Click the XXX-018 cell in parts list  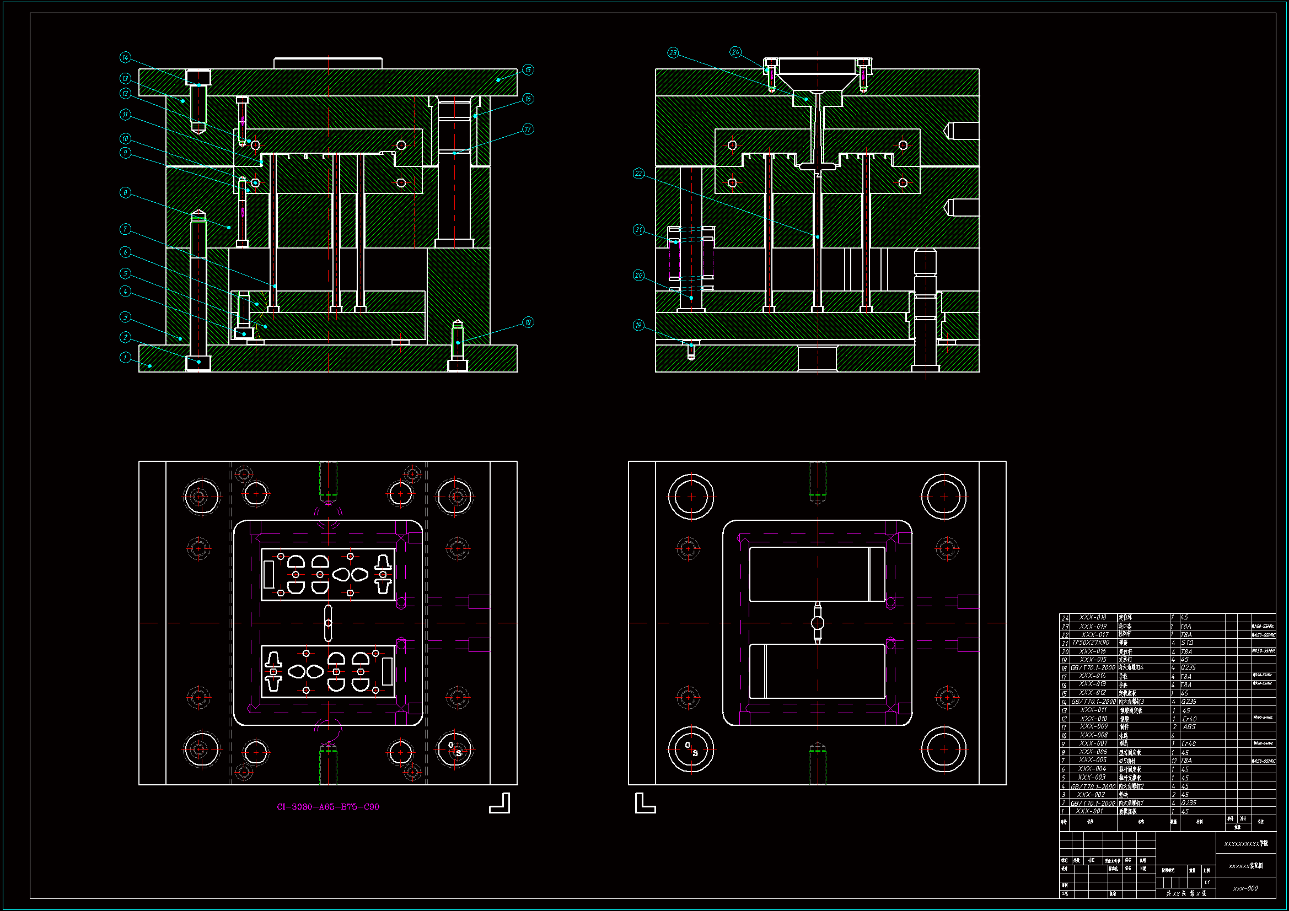tap(1093, 617)
